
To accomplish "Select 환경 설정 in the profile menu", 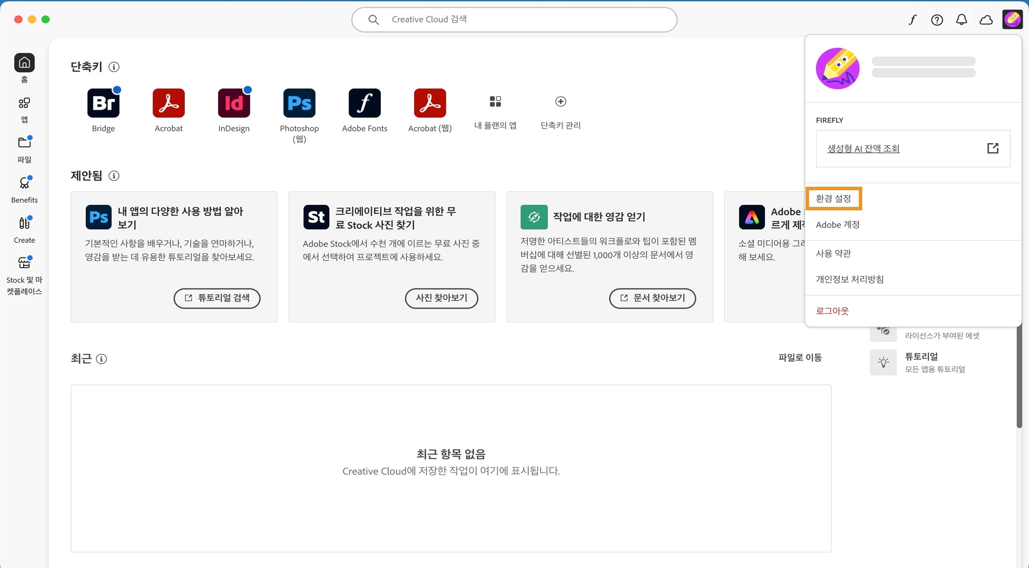I will click(x=833, y=198).
